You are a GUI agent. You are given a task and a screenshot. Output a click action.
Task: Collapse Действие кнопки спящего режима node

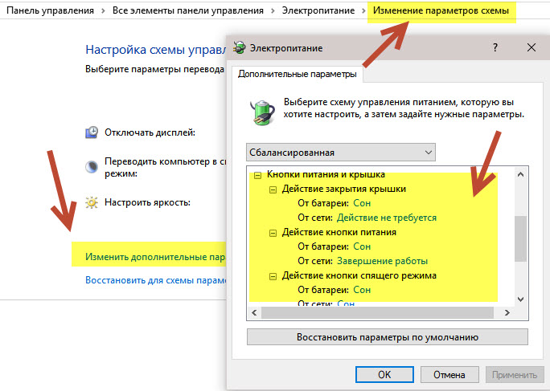[273, 276]
